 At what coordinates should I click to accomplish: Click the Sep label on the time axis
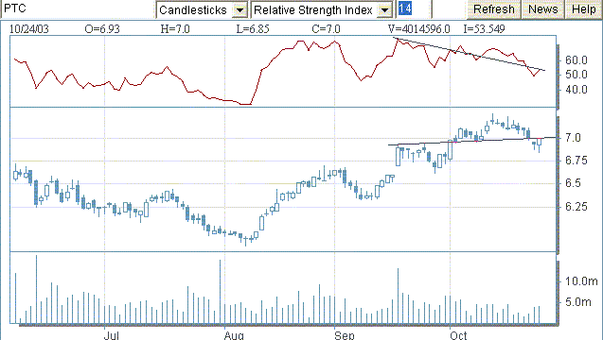point(345,335)
